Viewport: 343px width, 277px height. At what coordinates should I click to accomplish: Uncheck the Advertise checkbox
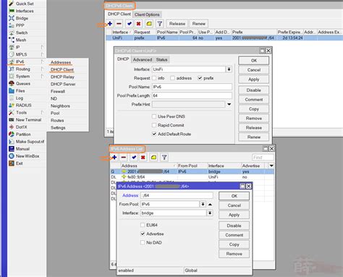click(x=143, y=234)
